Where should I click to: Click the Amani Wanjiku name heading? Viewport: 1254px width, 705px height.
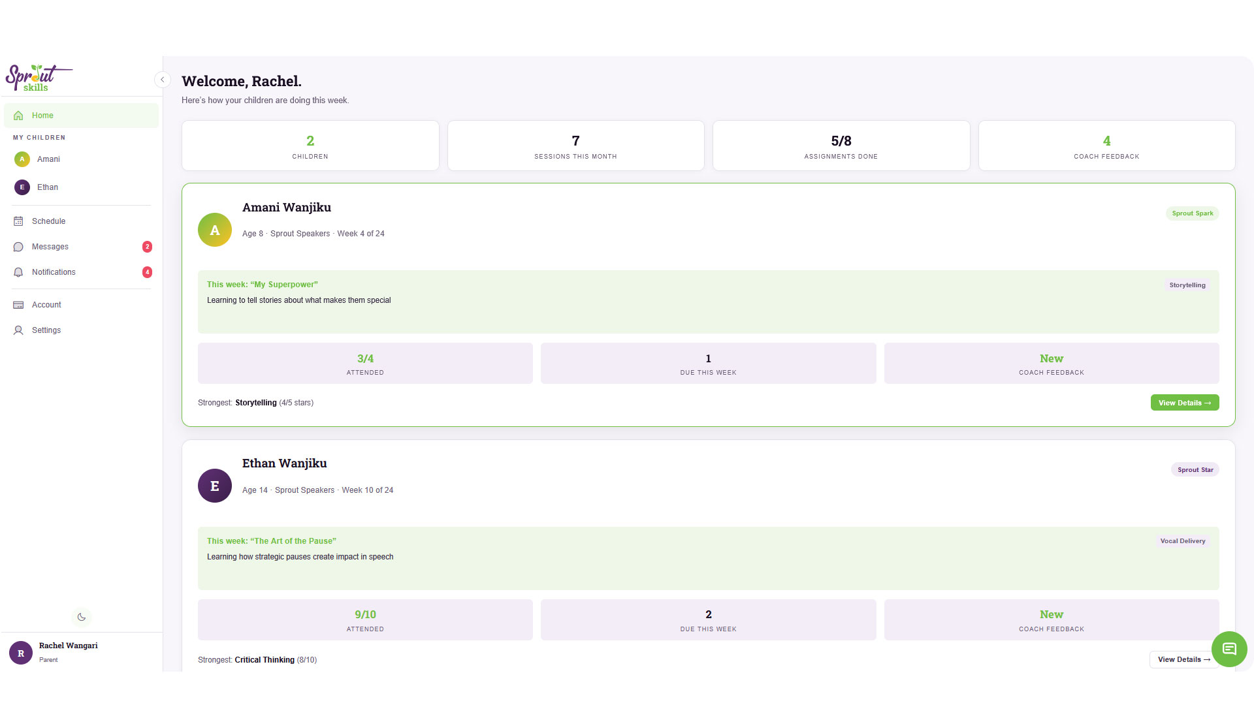(287, 208)
